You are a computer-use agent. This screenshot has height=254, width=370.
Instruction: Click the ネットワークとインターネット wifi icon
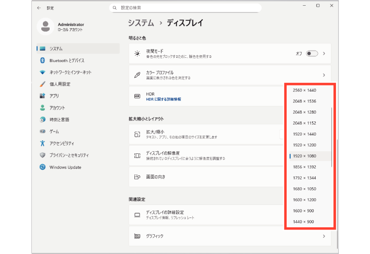[43, 72]
